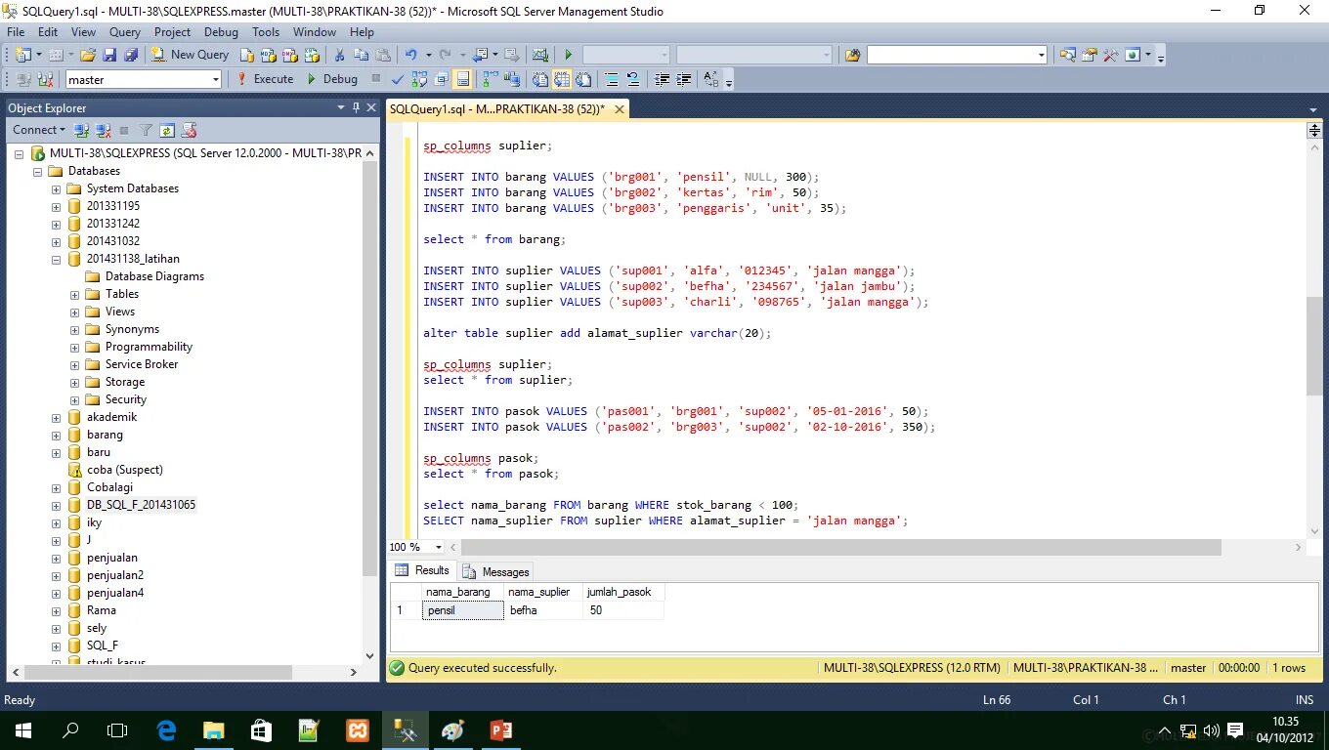Click the pensil cell in results grid
Viewport: 1329px width, 750px height.
point(464,610)
